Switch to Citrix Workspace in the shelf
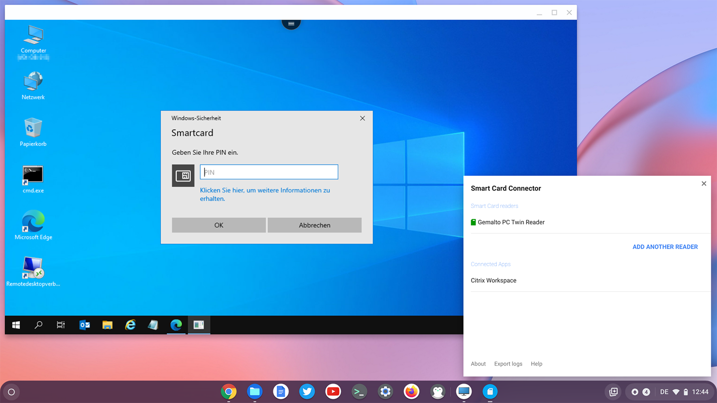The height and width of the screenshot is (403, 717). point(464,392)
